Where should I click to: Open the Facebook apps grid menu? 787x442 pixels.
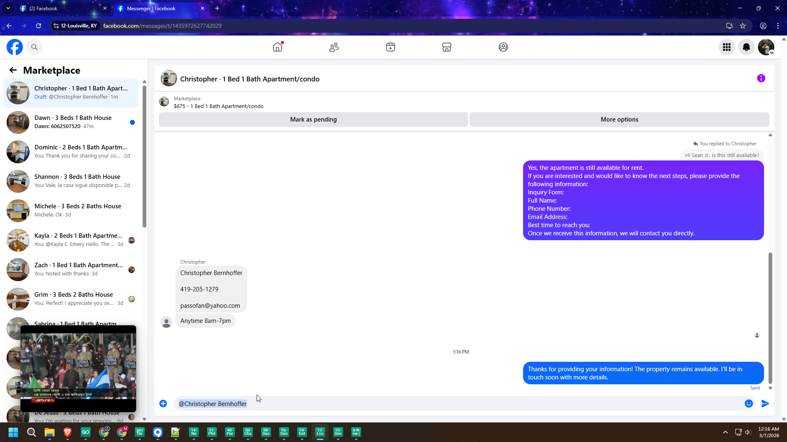[x=727, y=47]
